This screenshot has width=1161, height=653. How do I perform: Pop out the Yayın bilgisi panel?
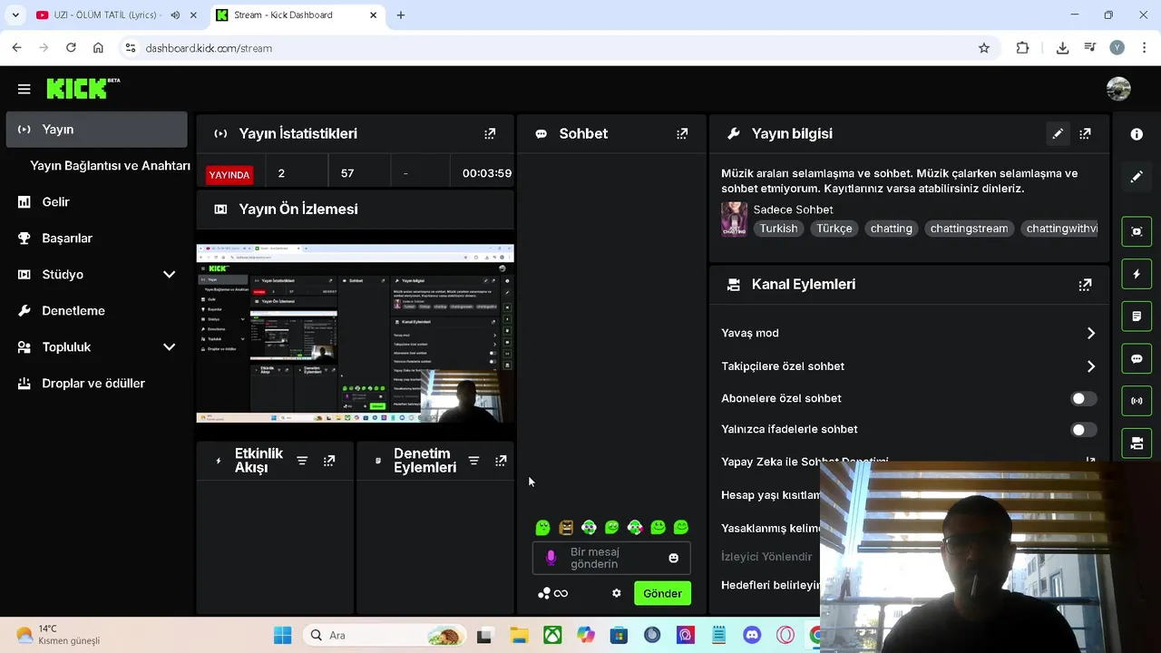[x=1085, y=133]
